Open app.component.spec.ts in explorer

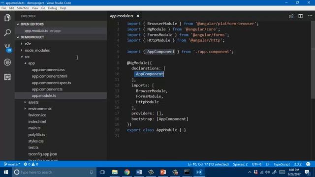[51, 83]
